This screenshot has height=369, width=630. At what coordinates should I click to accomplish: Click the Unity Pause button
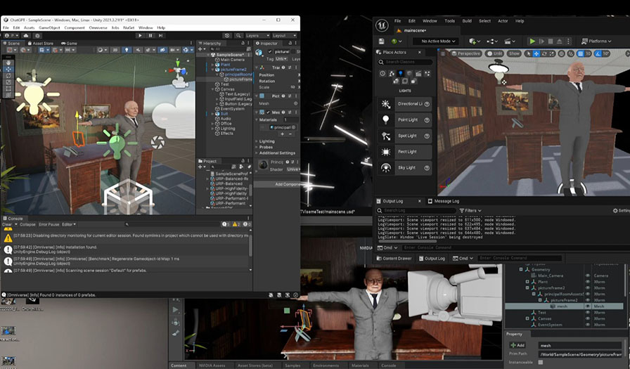tap(150, 35)
